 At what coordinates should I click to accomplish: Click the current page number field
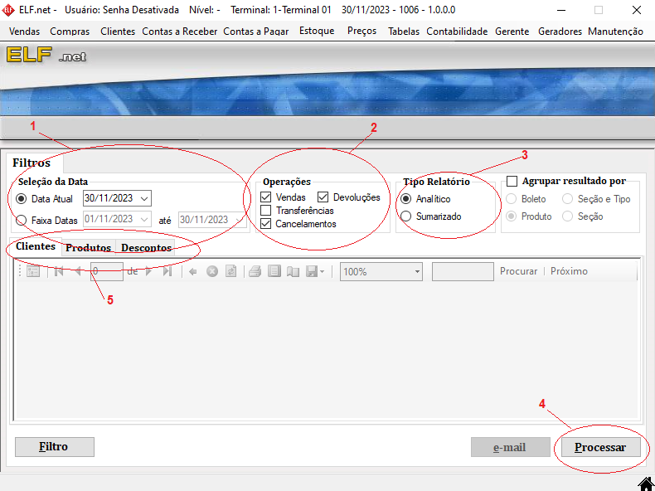[107, 271]
